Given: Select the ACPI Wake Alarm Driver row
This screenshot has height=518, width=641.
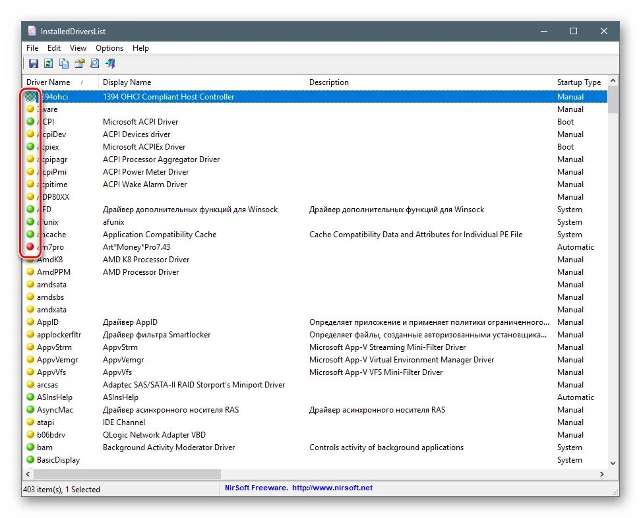Looking at the screenshot, I should [x=315, y=185].
